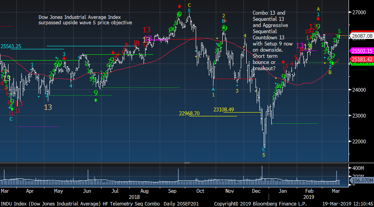Click the May month label on time axis

[58, 191]
